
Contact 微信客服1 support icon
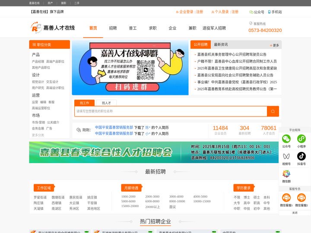tap(286, 198)
